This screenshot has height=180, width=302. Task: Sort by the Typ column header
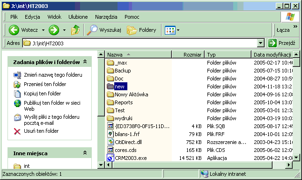(228, 55)
